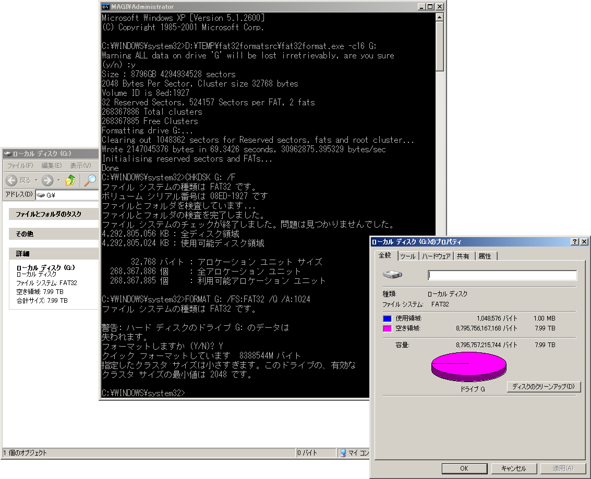The height and width of the screenshot is (479, 591).
Task: Open the 編集(E) menu in Explorer
Action: pyautogui.click(x=51, y=165)
